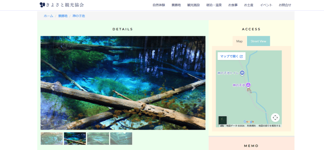Click the きよさと観光協会 logo

coord(62,5)
